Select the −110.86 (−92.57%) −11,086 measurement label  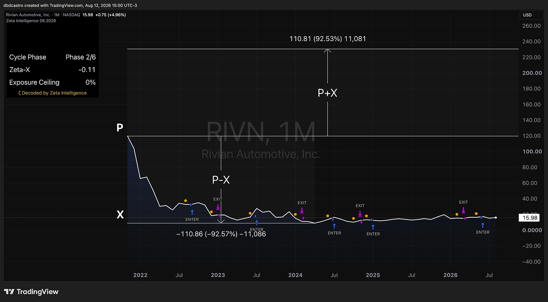tap(221, 234)
